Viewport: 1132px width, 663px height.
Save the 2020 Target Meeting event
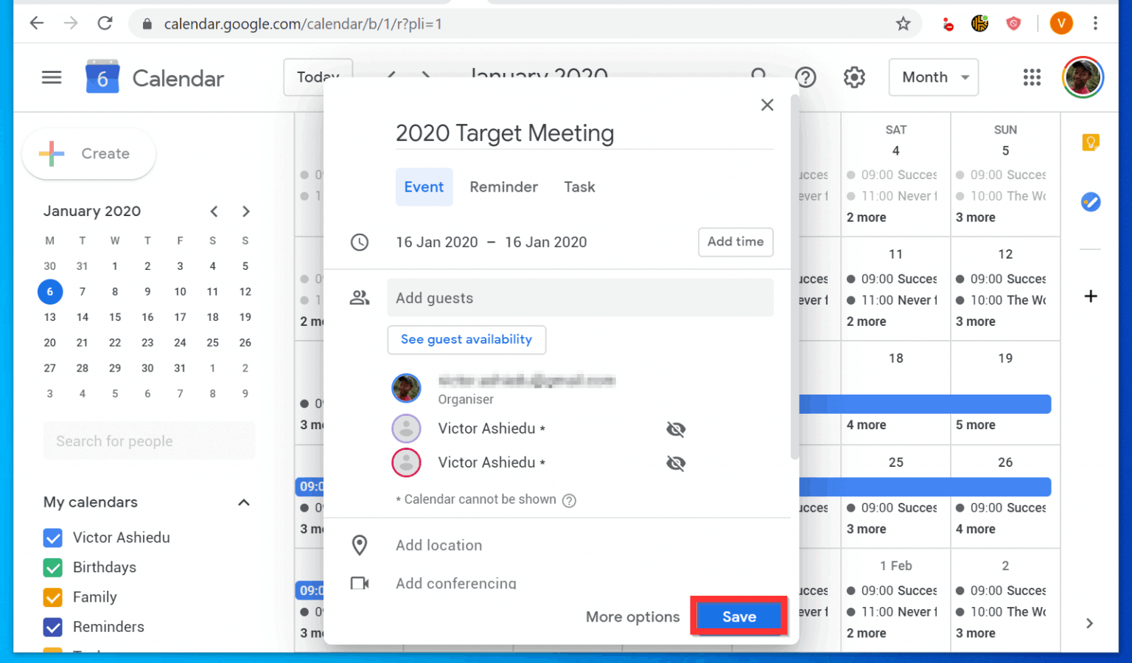coord(738,617)
